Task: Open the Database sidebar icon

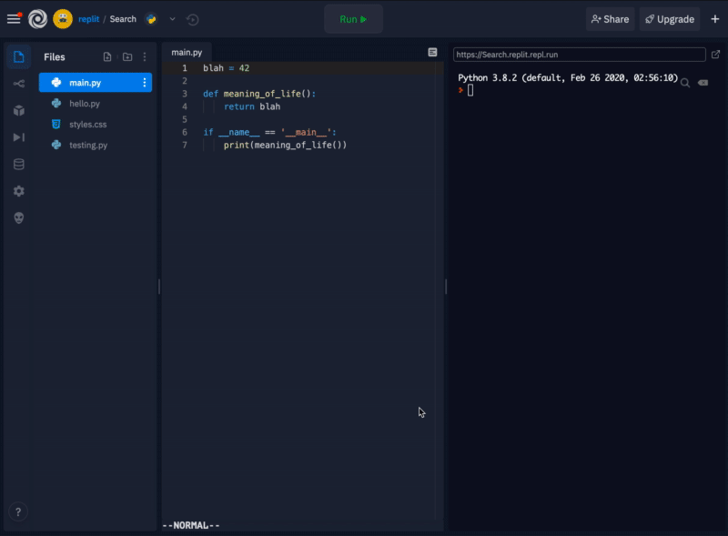Action: coord(19,165)
